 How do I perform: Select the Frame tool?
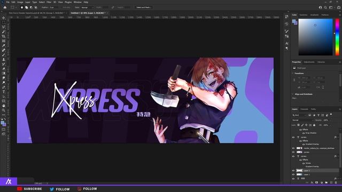(x=4, y=41)
